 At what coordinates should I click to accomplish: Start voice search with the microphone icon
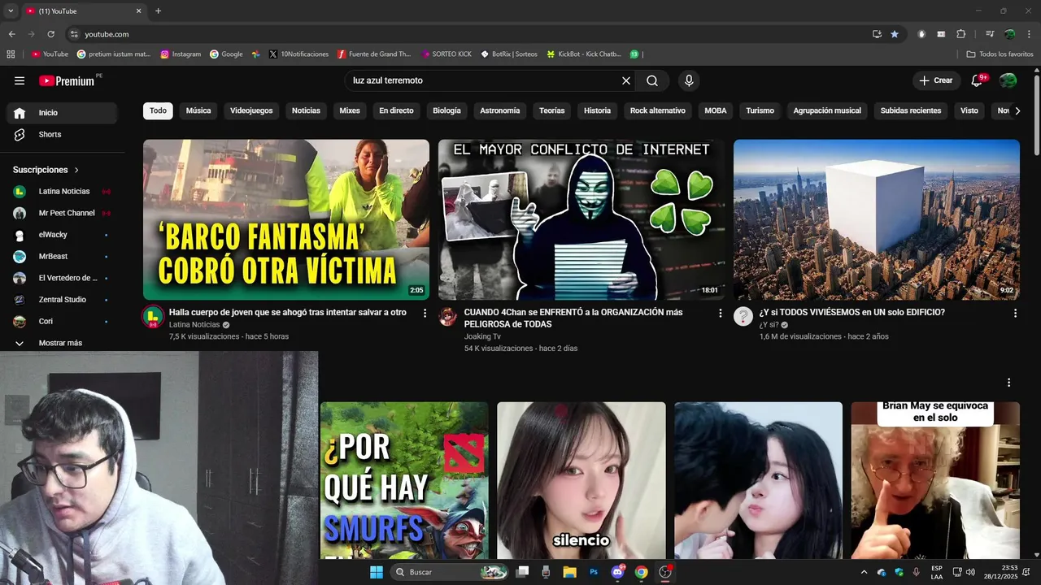[689, 80]
